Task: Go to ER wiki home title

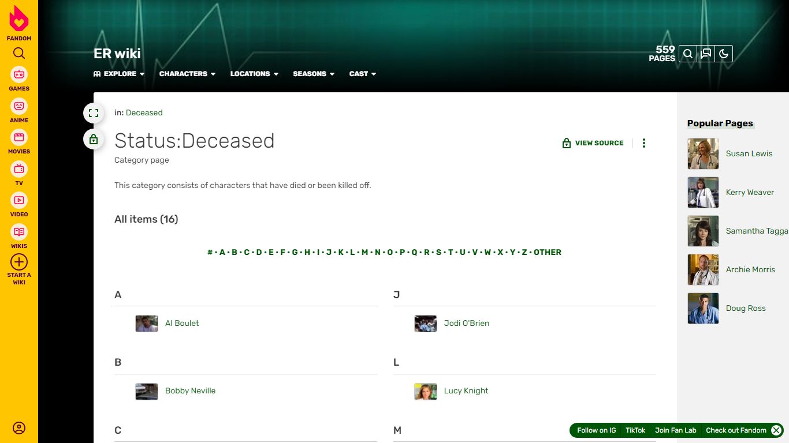Action: [117, 54]
